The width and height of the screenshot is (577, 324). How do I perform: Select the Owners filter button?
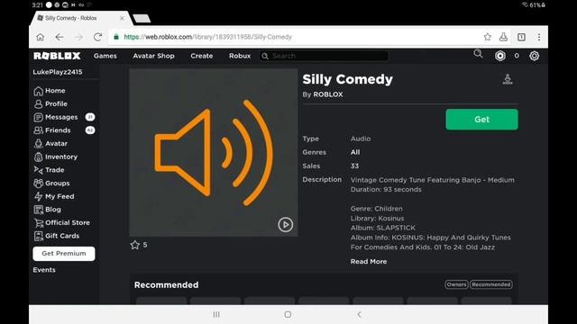456,284
